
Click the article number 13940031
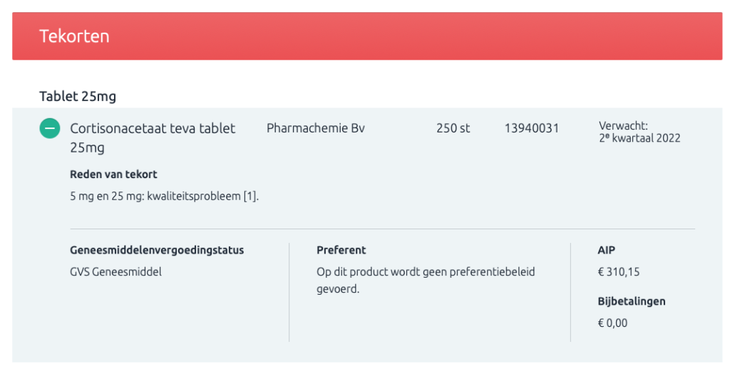pos(532,128)
